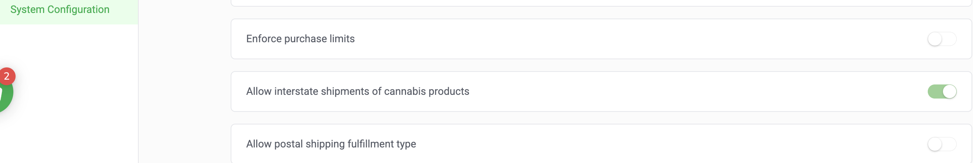Click the partially visible card above Enforce purchase limits
This screenshot has width=973, height=163.
pos(601,3)
